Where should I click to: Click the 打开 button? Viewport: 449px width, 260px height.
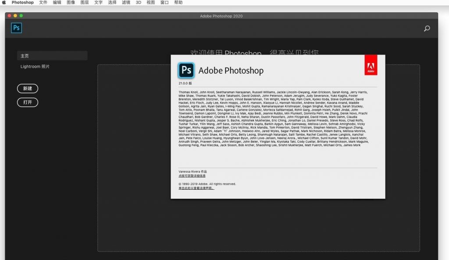[28, 102]
